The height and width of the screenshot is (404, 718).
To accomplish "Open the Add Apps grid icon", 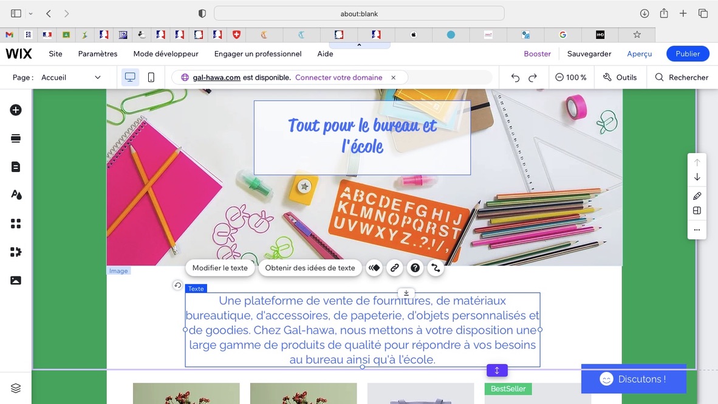I will coord(16,224).
